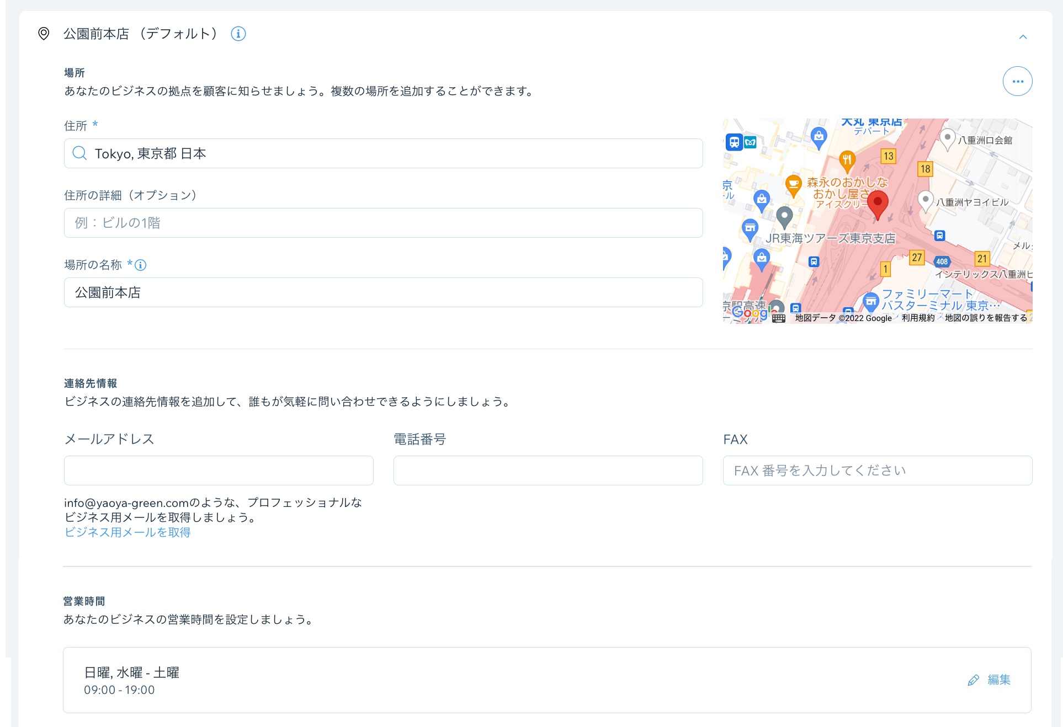The image size is (1063, 727).
Task: Show info tooltip for 場所の名称
Action: (141, 265)
